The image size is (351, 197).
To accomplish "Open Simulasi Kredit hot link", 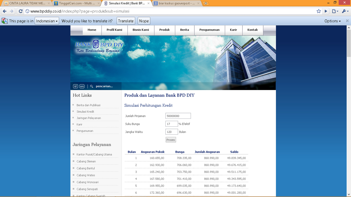I will click(85, 112).
